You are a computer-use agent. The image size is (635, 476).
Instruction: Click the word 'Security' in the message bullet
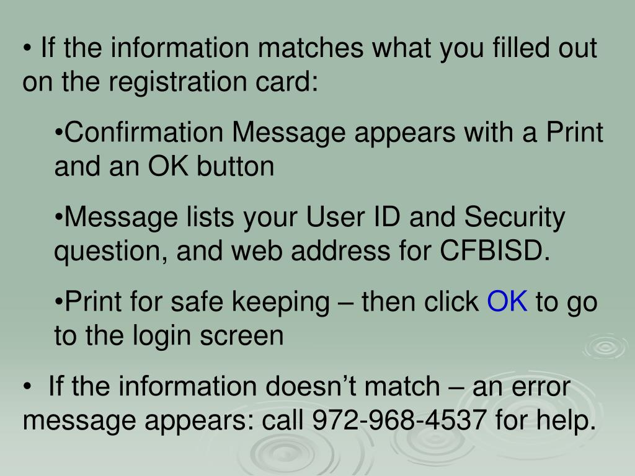tap(514, 218)
